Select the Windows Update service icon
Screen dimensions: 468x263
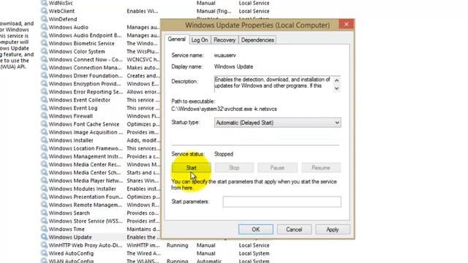44,237
